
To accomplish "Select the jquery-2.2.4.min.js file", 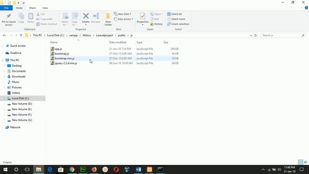I will coord(66,63).
